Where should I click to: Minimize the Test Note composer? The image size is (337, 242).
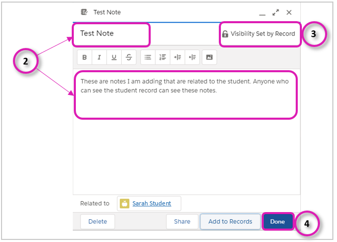[x=262, y=14]
